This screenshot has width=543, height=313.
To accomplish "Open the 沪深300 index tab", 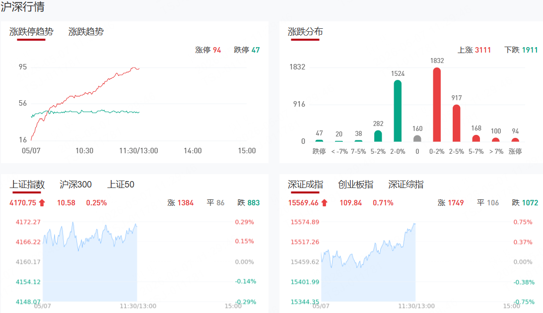I will pyautogui.click(x=75, y=184).
